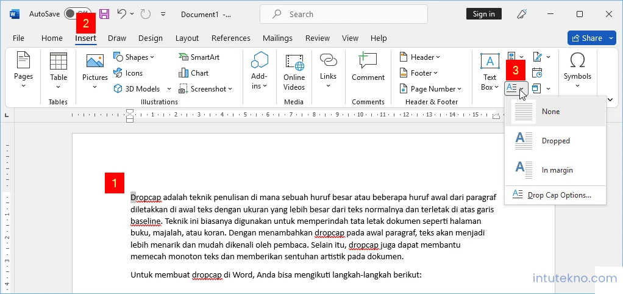623x294 pixels.
Task: Open the Add-ins menu
Action: 260,71
